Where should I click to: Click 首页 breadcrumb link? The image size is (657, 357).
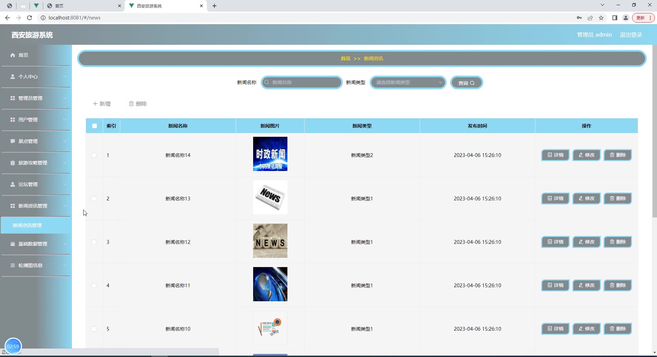[x=345, y=58]
